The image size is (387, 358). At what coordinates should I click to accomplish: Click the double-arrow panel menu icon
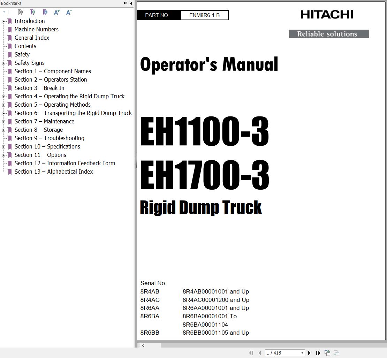[x=126, y=3]
